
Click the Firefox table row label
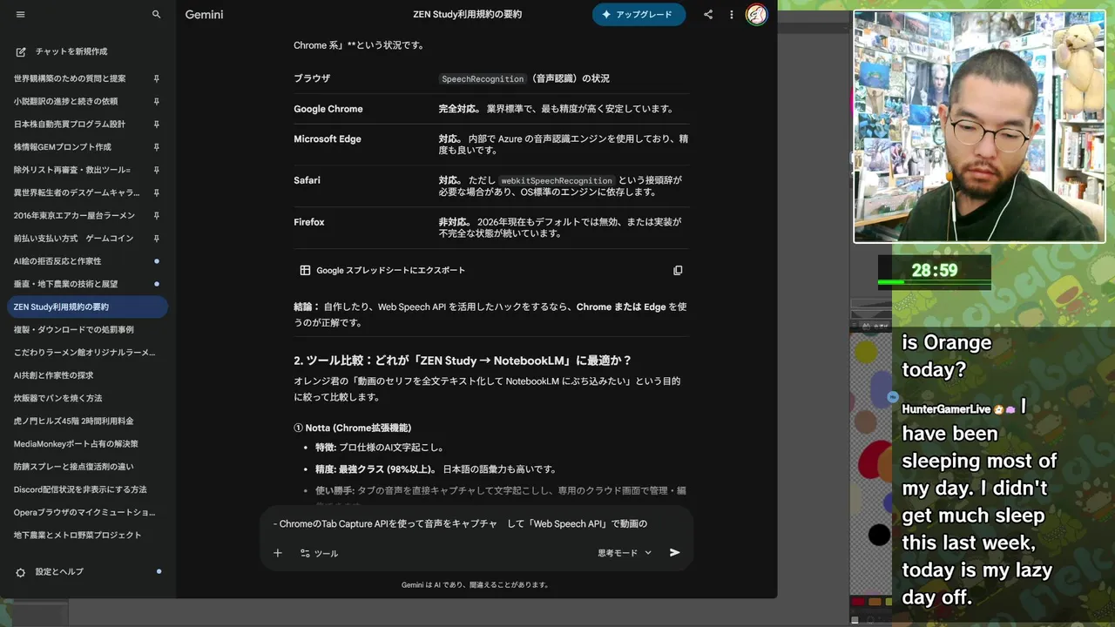(x=309, y=222)
